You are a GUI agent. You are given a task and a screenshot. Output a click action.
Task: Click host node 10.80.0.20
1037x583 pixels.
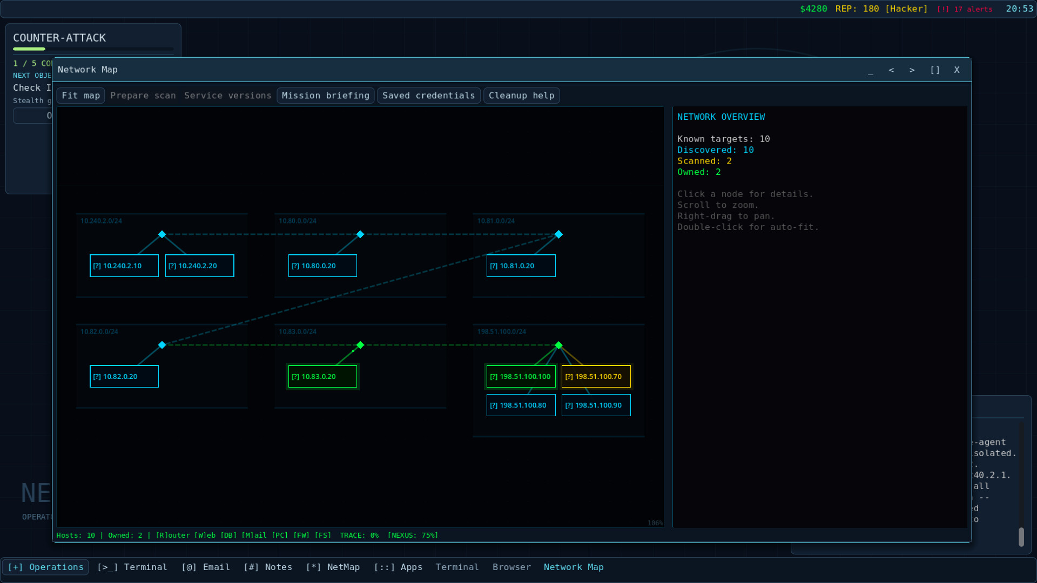point(322,266)
